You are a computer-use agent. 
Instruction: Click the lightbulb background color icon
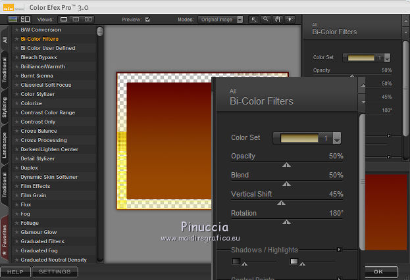click(x=290, y=20)
